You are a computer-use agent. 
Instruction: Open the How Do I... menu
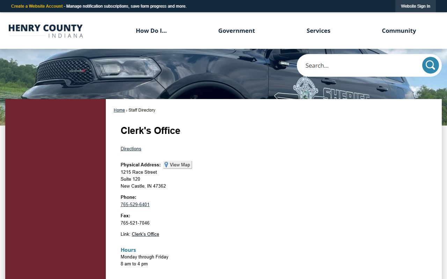(151, 31)
